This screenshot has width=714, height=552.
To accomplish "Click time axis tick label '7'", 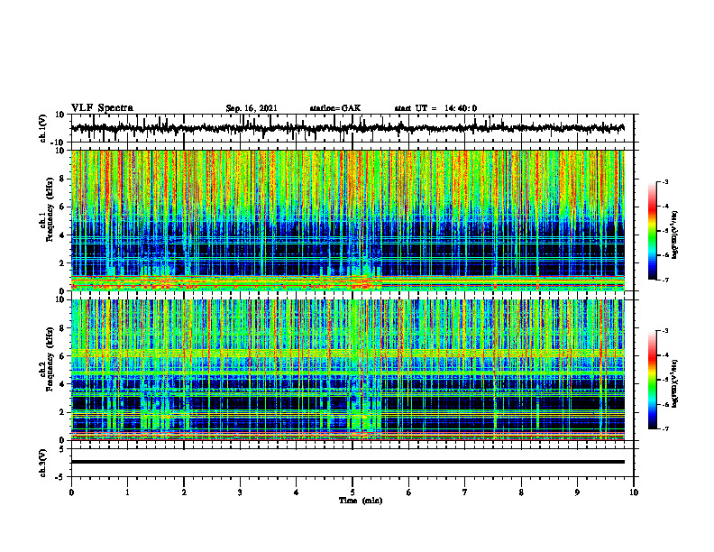I will pos(465,492).
